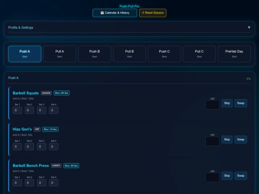259x194 pixels.
Task: Click Set 1 reps field of Hiza Geri's
Action: click(x=17, y=147)
